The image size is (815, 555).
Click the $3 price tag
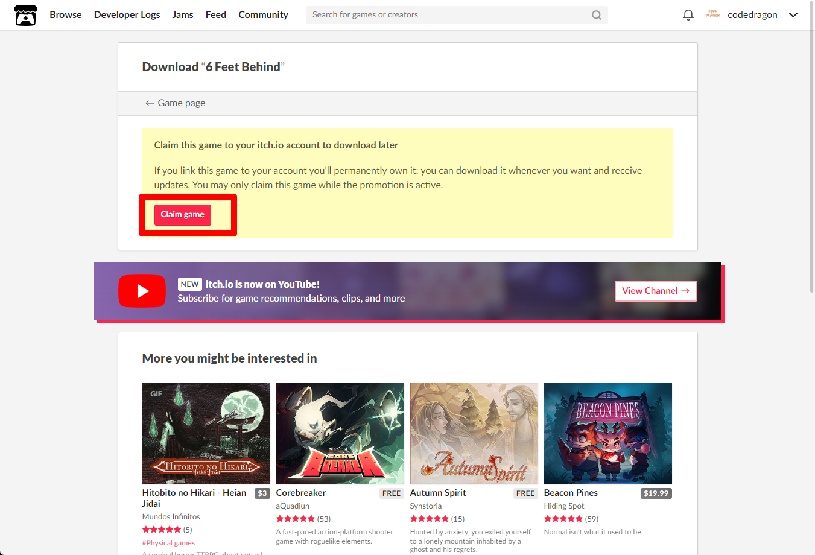pyautogui.click(x=262, y=493)
